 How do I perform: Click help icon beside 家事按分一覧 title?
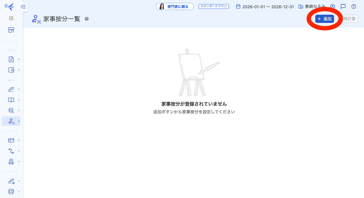[87, 19]
